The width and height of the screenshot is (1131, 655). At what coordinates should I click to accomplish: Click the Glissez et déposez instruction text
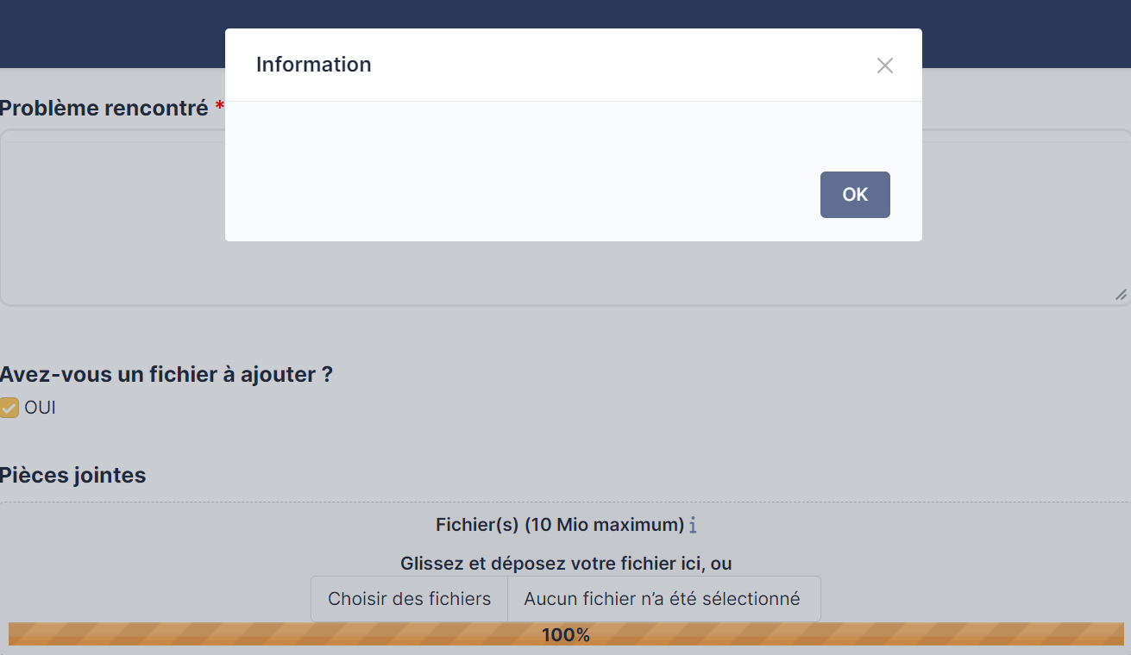(566, 563)
